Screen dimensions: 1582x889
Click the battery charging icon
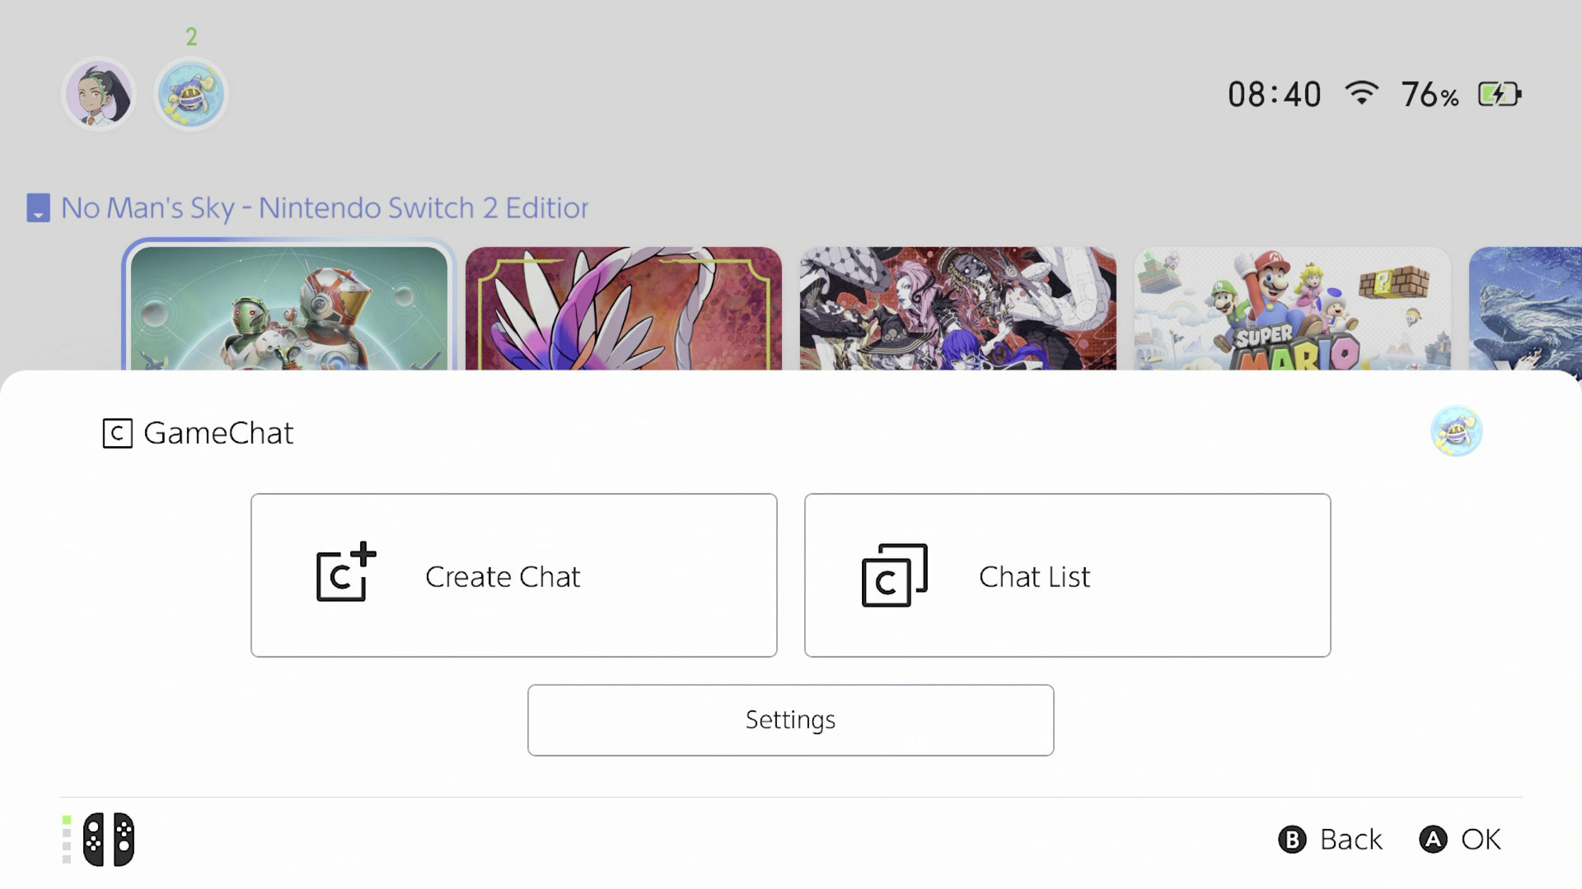pyautogui.click(x=1500, y=94)
